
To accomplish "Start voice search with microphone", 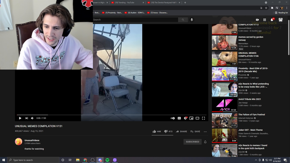I will coord(192,20).
